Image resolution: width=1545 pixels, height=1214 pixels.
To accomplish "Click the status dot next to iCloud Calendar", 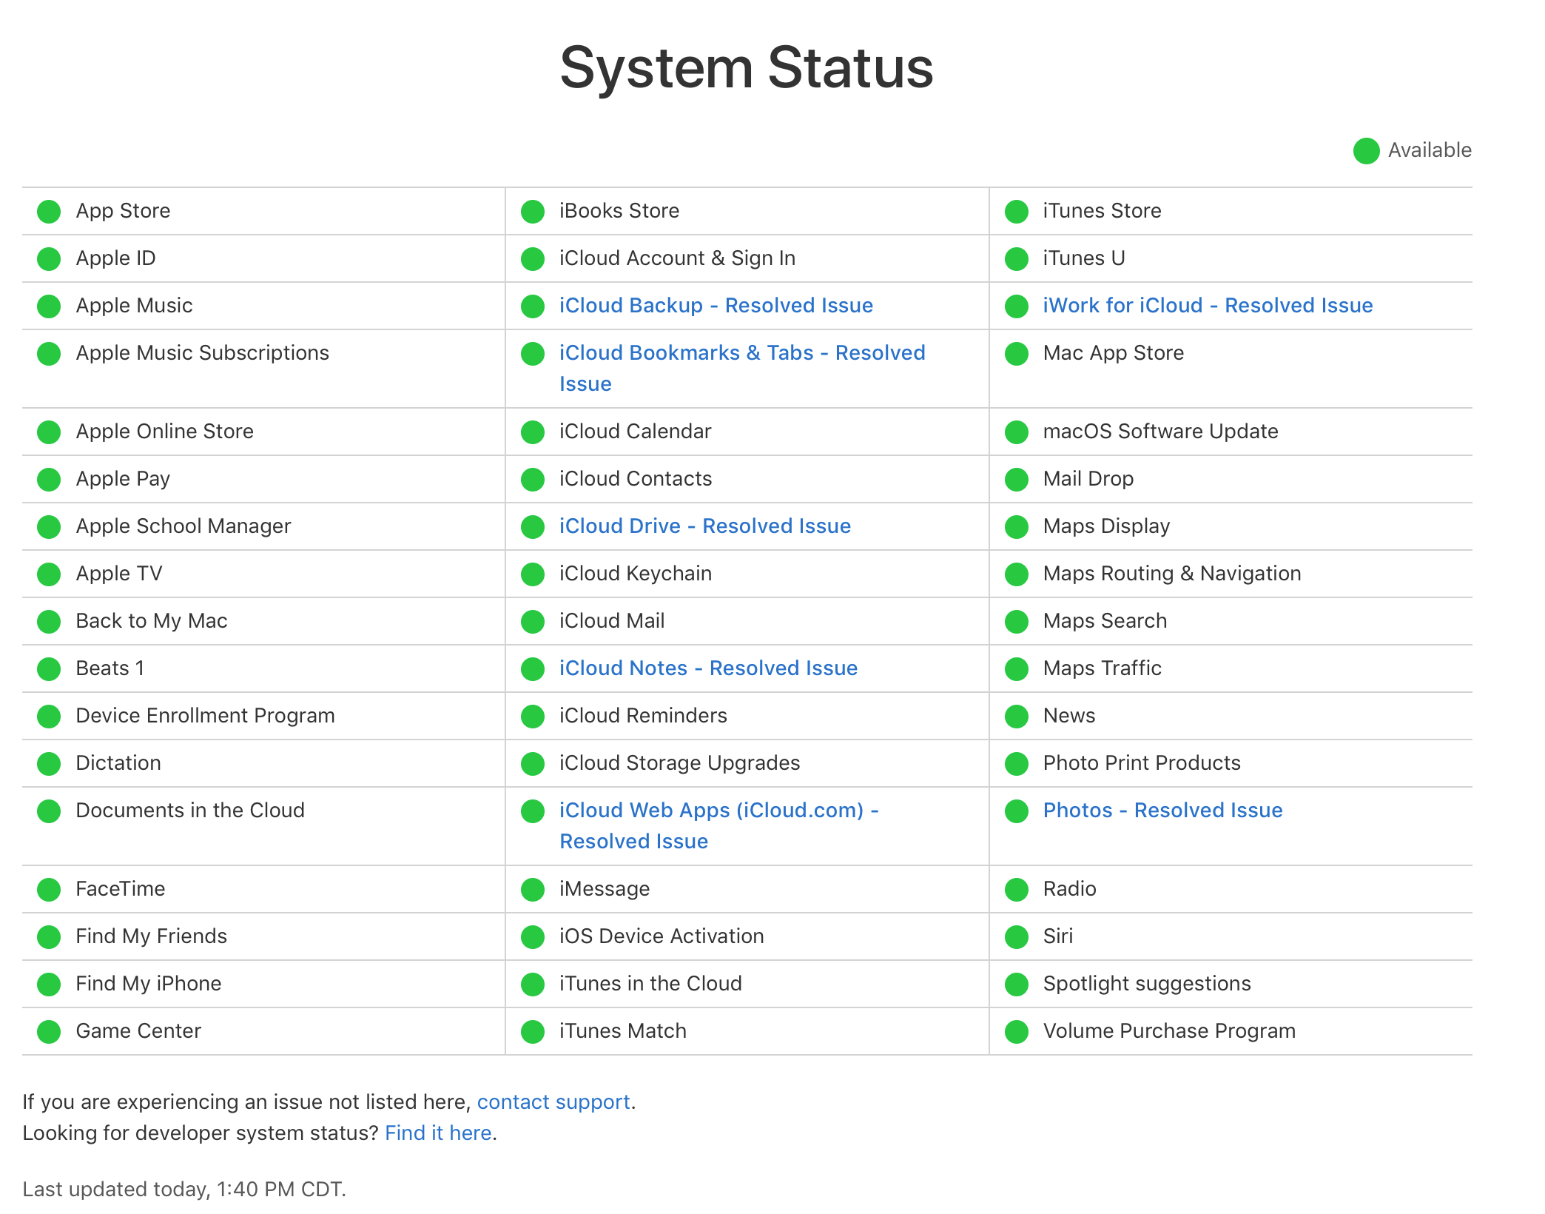I will pyautogui.click(x=533, y=432).
